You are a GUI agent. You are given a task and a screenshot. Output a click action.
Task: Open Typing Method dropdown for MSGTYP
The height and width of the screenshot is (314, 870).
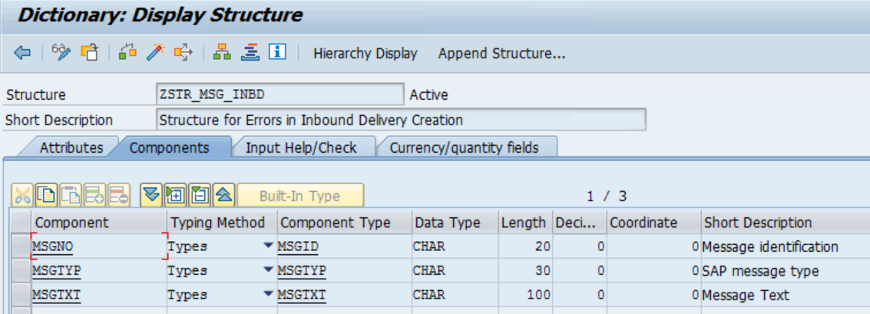pos(269,270)
